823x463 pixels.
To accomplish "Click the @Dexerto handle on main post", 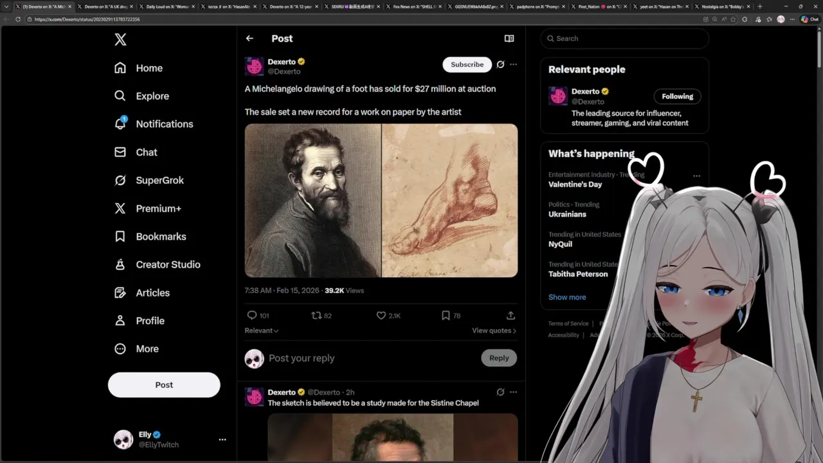I will tap(284, 71).
